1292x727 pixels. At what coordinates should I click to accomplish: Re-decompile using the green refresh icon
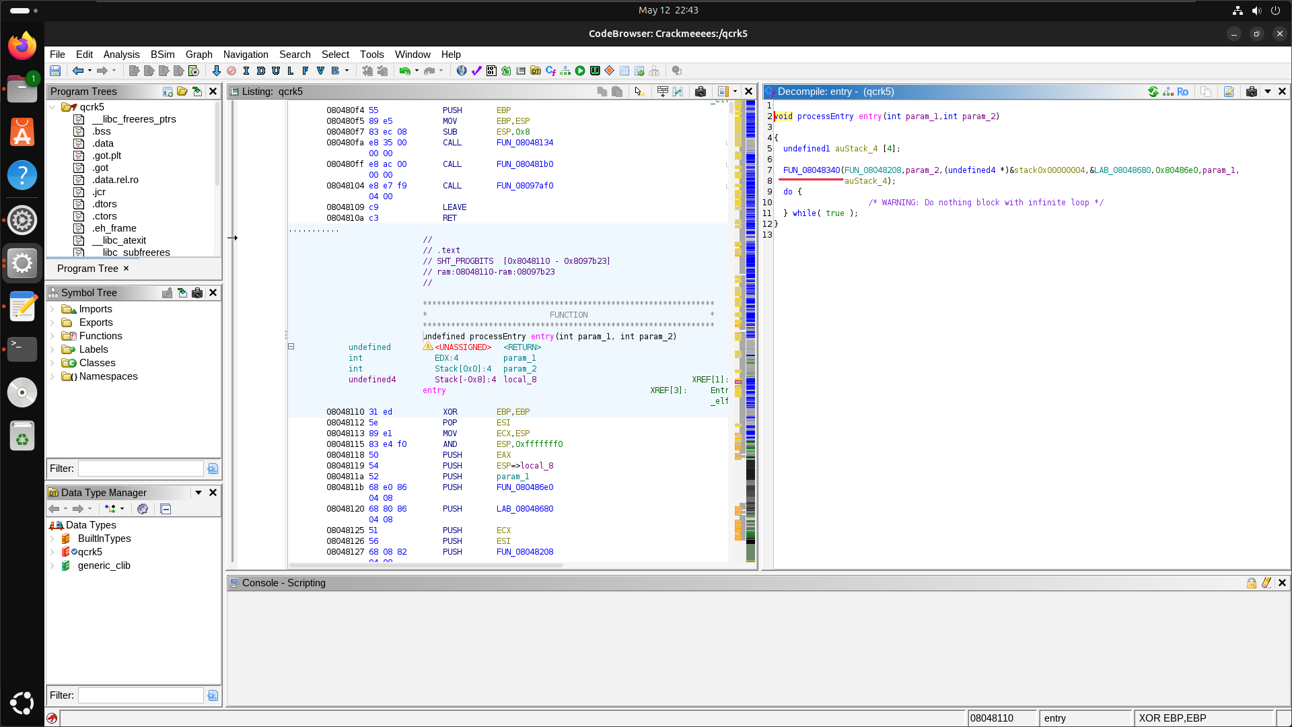coord(1153,92)
